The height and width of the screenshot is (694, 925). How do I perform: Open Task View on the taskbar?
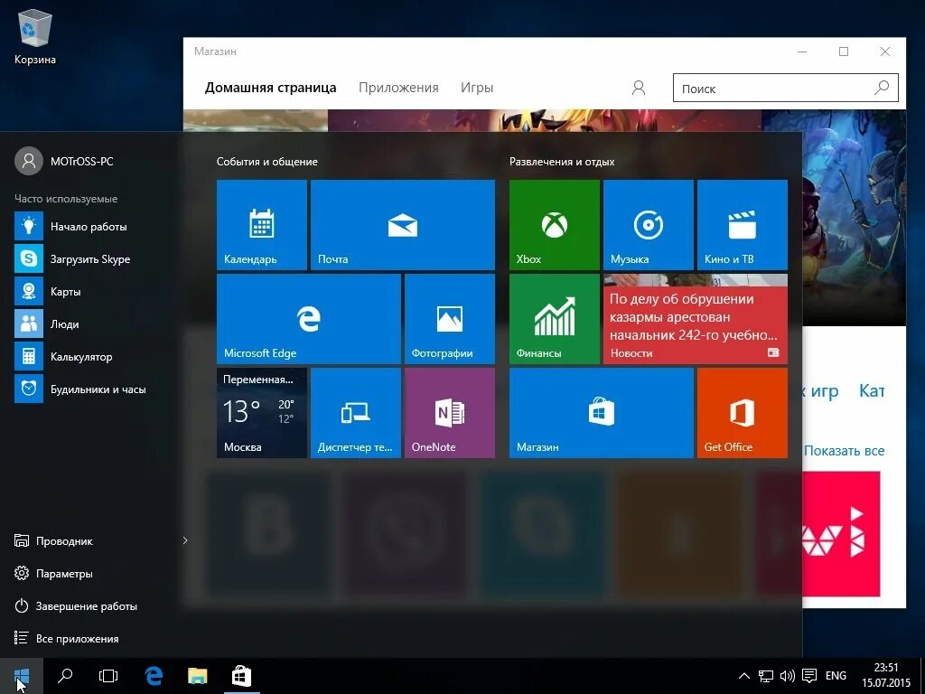click(108, 676)
